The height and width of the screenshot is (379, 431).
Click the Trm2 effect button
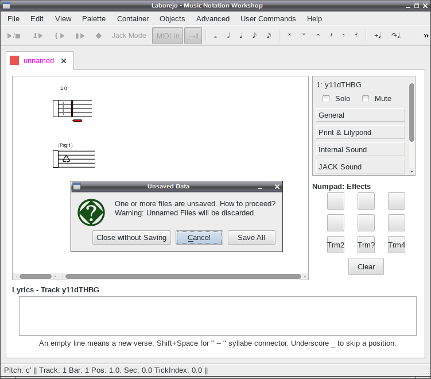coord(336,245)
